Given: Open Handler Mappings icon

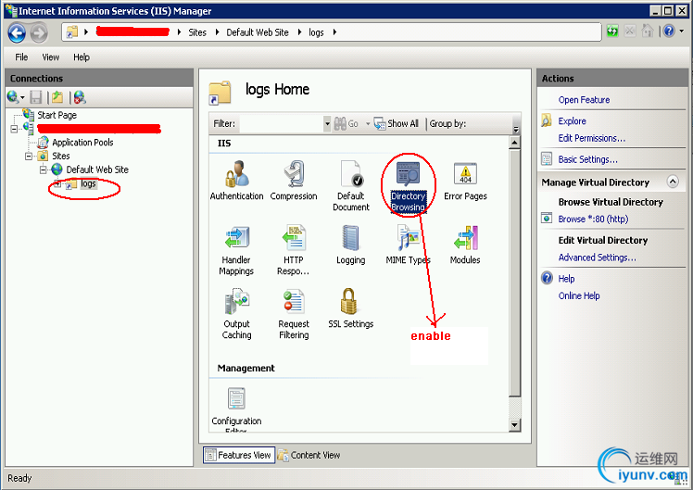Looking at the screenshot, I should click(x=236, y=250).
